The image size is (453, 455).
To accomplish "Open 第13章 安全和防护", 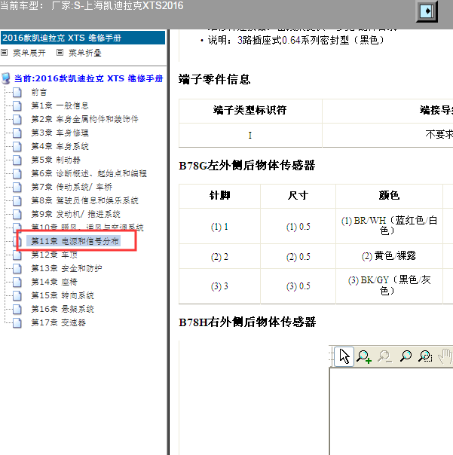I will tap(66, 268).
